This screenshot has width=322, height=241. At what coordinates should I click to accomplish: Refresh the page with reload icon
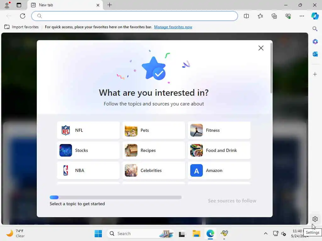(x=23, y=16)
